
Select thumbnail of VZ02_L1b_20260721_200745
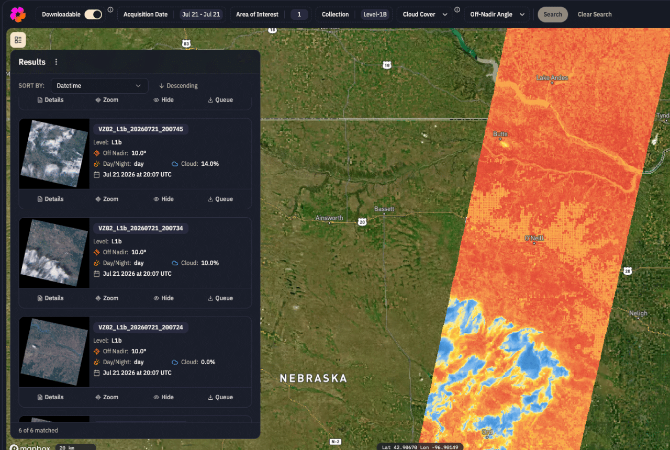click(x=54, y=154)
